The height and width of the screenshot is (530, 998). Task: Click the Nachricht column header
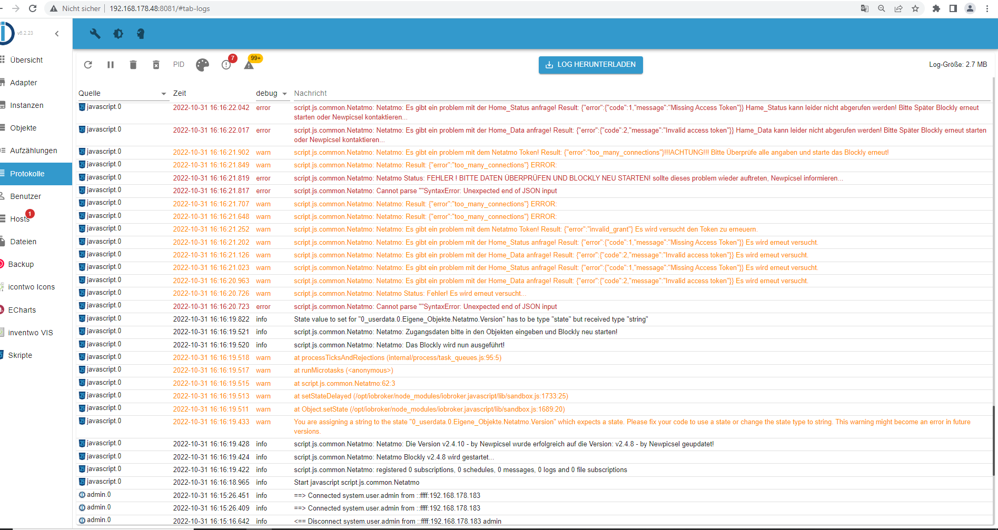point(310,93)
